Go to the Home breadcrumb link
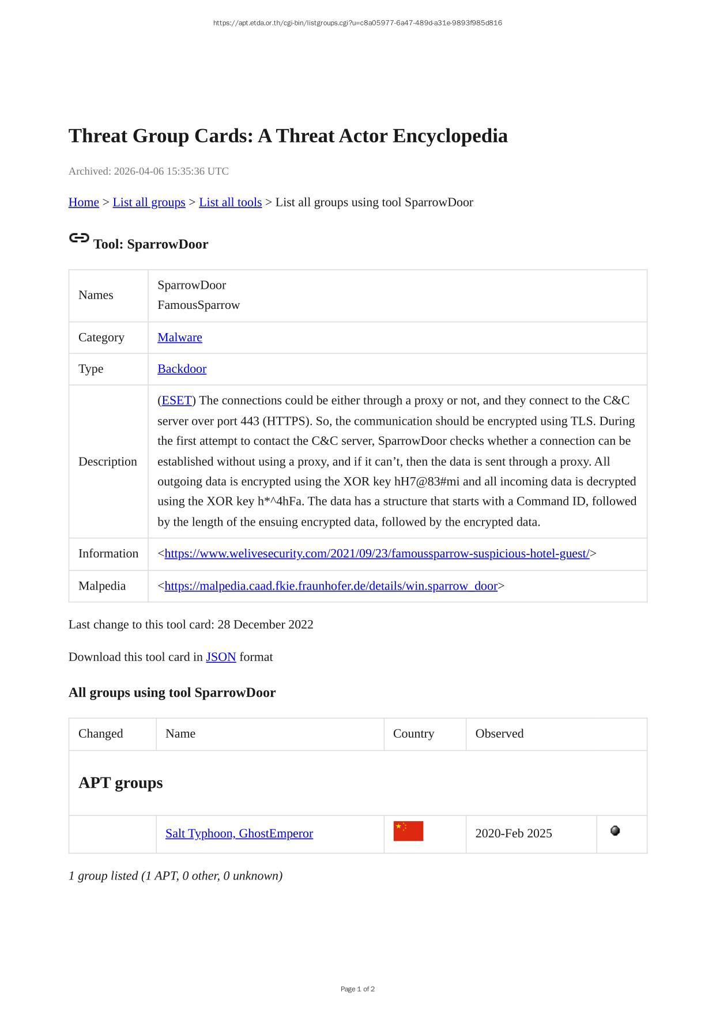716x1012 pixels. click(x=84, y=202)
